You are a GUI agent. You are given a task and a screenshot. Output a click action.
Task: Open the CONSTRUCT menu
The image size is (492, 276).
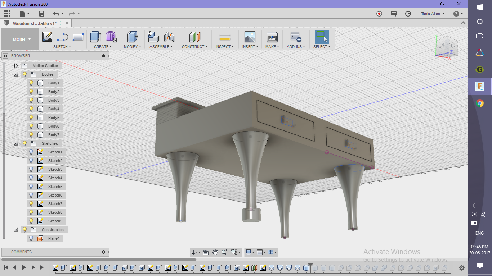tap(194, 47)
